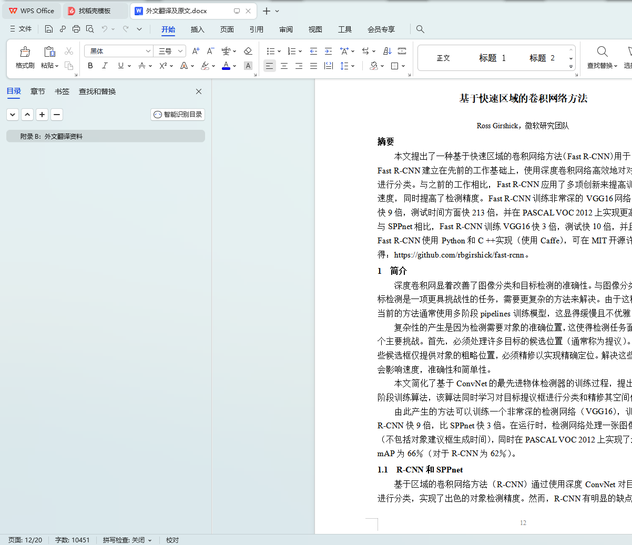Click the save icon in quick toolbar

pyautogui.click(x=49, y=29)
